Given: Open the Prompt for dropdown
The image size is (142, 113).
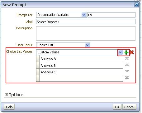Looking at the screenshot, I should (84, 15).
